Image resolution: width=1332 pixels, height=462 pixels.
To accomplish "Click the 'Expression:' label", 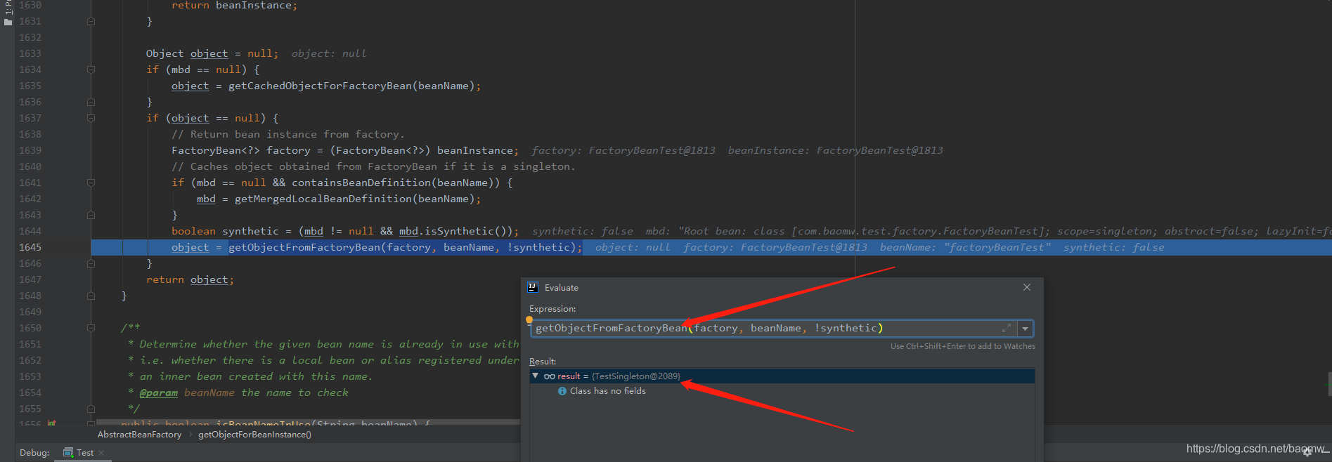I will 552,309.
